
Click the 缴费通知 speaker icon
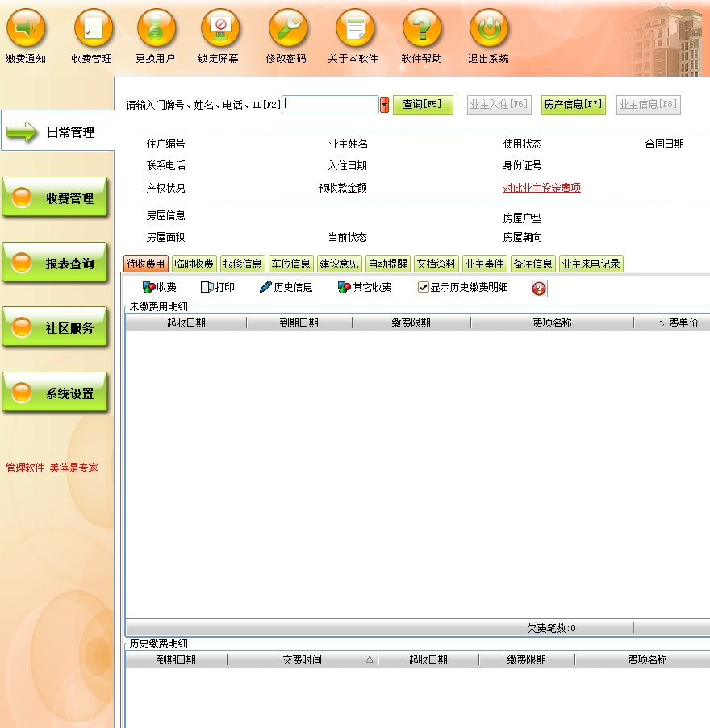26,29
